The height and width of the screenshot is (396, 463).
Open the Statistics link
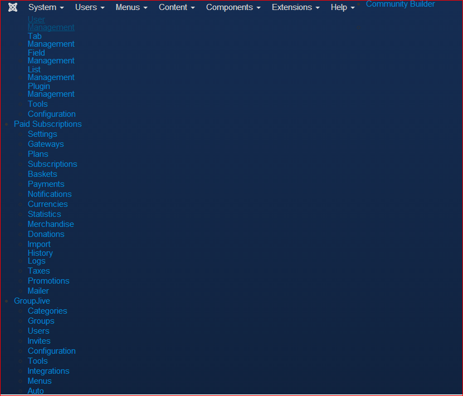pyautogui.click(x=44, y=214)
